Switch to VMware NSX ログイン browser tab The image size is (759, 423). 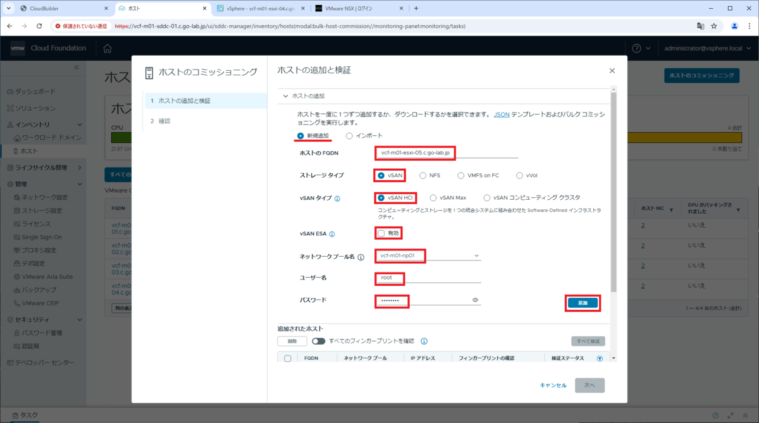click(x=359, y=9)
